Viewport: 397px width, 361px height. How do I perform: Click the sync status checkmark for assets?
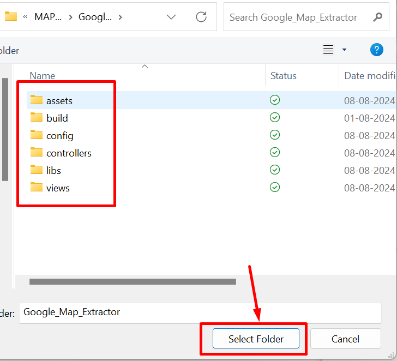(275, 100)
